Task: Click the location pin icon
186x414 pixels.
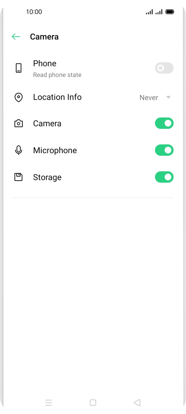Action: click(x=19, y=97)
